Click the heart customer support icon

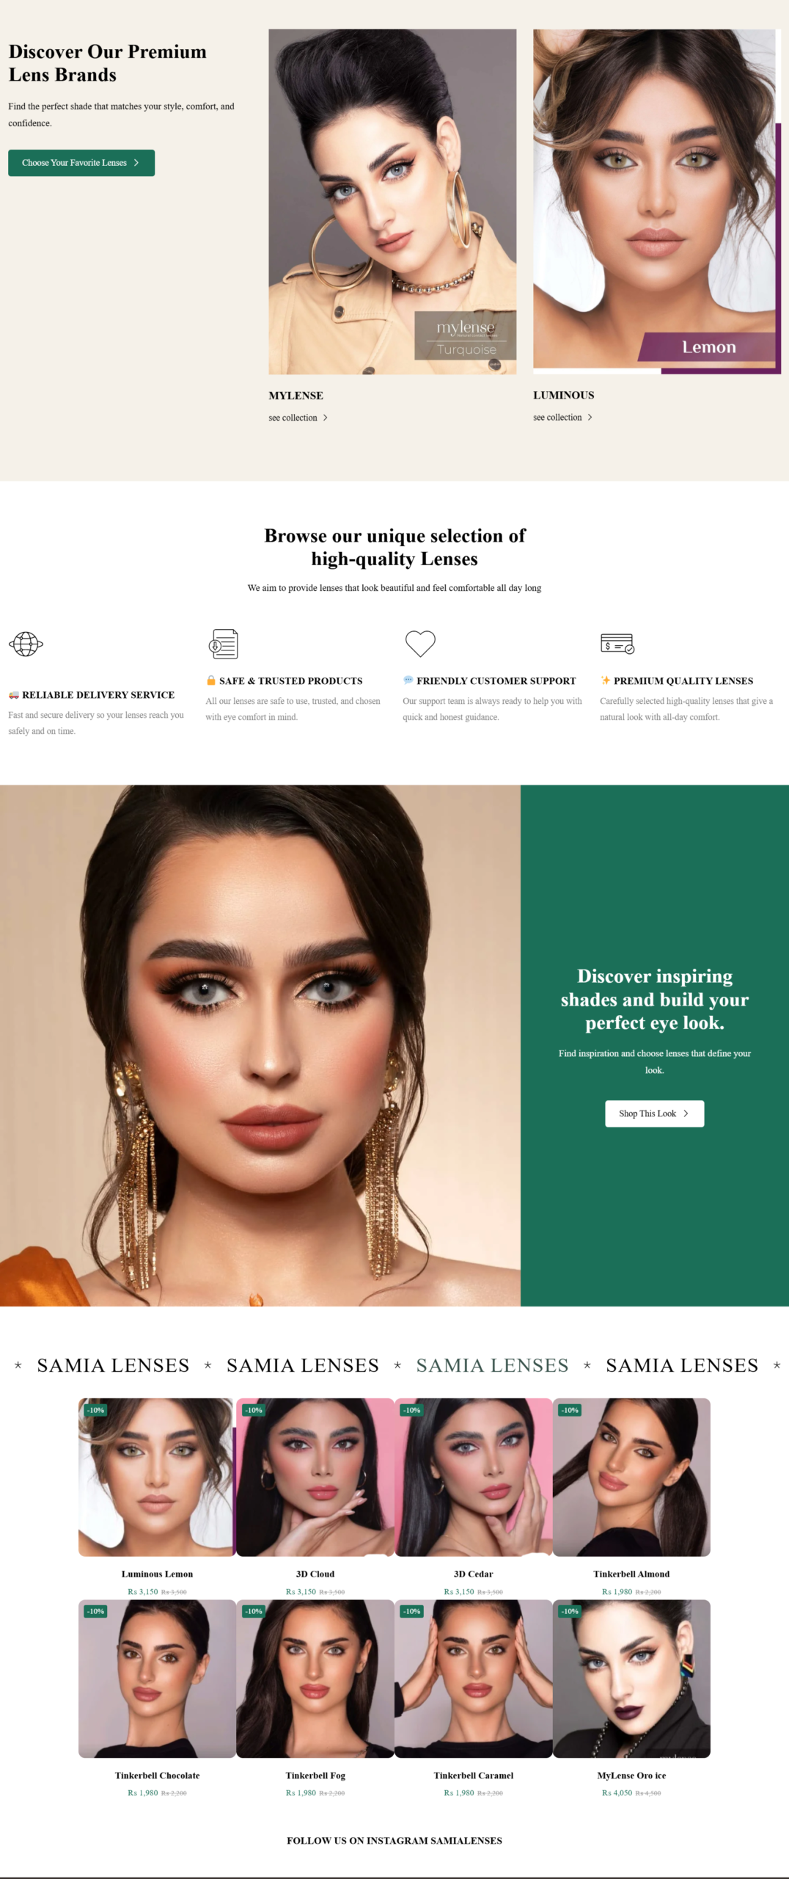(x=420, y=644)
